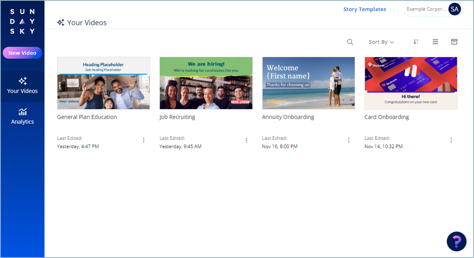Image resolution: width=474 pixels, height=258 pixels.
Task: Open the SA profile avatar
Action: point(455,9)
